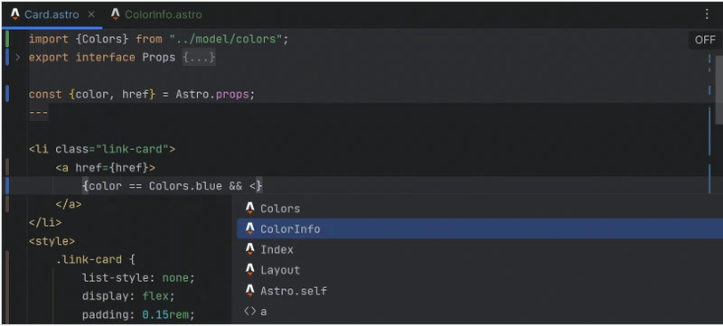Expand the folded Props interface chevron
Image resolution: width=723 pixels, height=326 pixels.
17,58
